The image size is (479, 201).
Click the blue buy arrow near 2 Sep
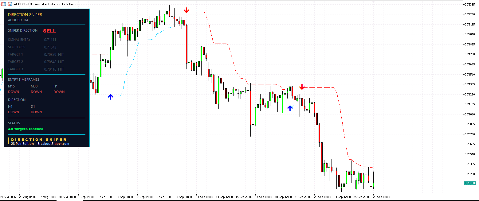111,97
